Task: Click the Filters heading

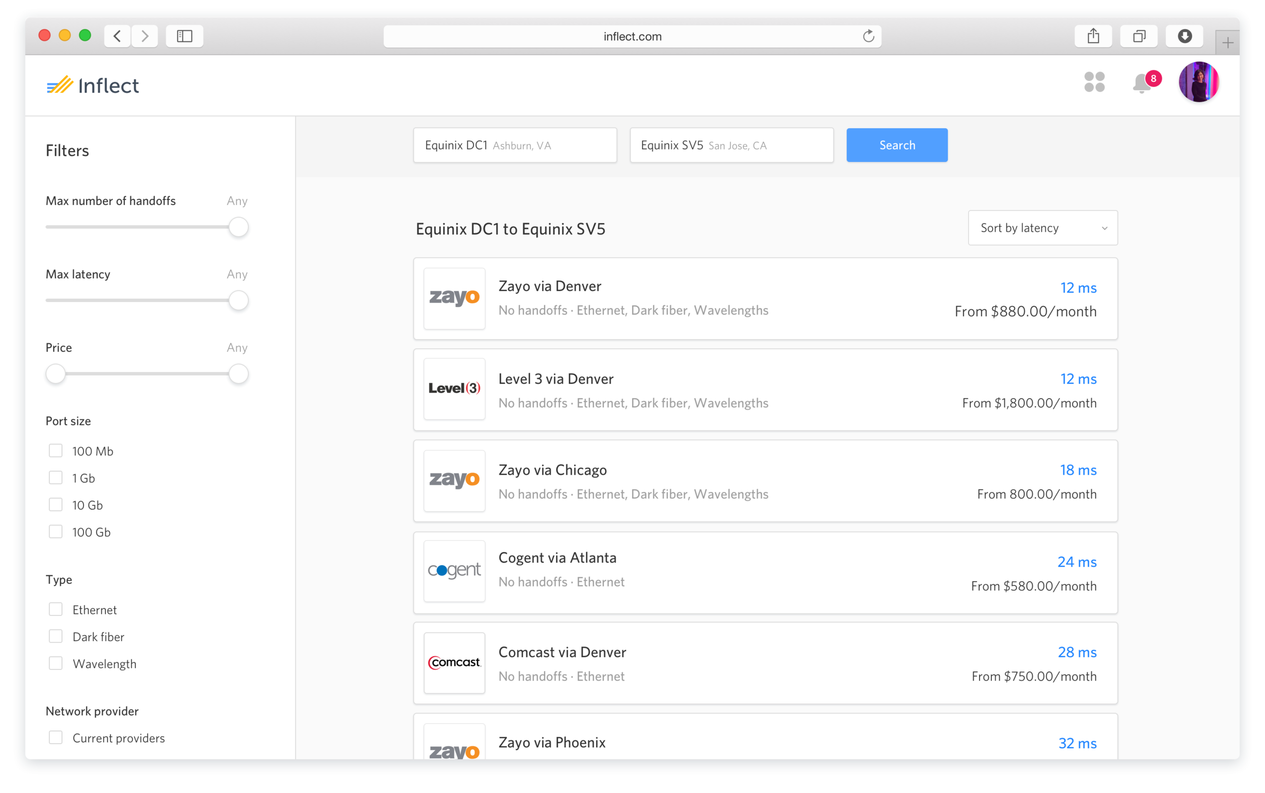Action: 67,151
